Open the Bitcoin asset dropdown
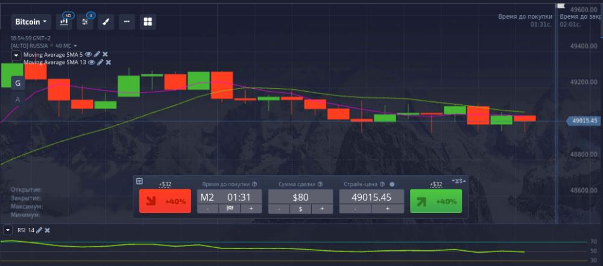The height and width of the screenshot is (266, 603). point(31,22)
